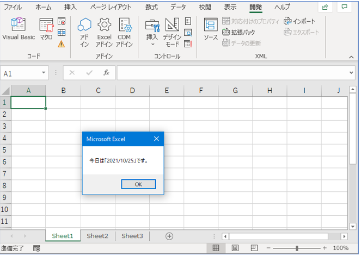Click horizontal scrollbar right arrow
The image size is (361, 256).
(344, 236)
